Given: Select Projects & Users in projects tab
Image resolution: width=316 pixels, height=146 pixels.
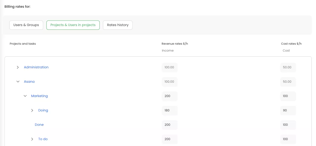Looking at the screenshot, I should pos(73,25).
